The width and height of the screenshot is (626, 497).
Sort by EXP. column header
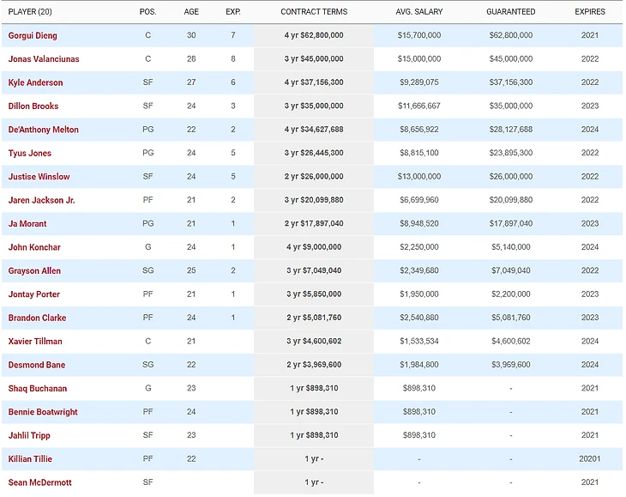(x=233, y=12)
